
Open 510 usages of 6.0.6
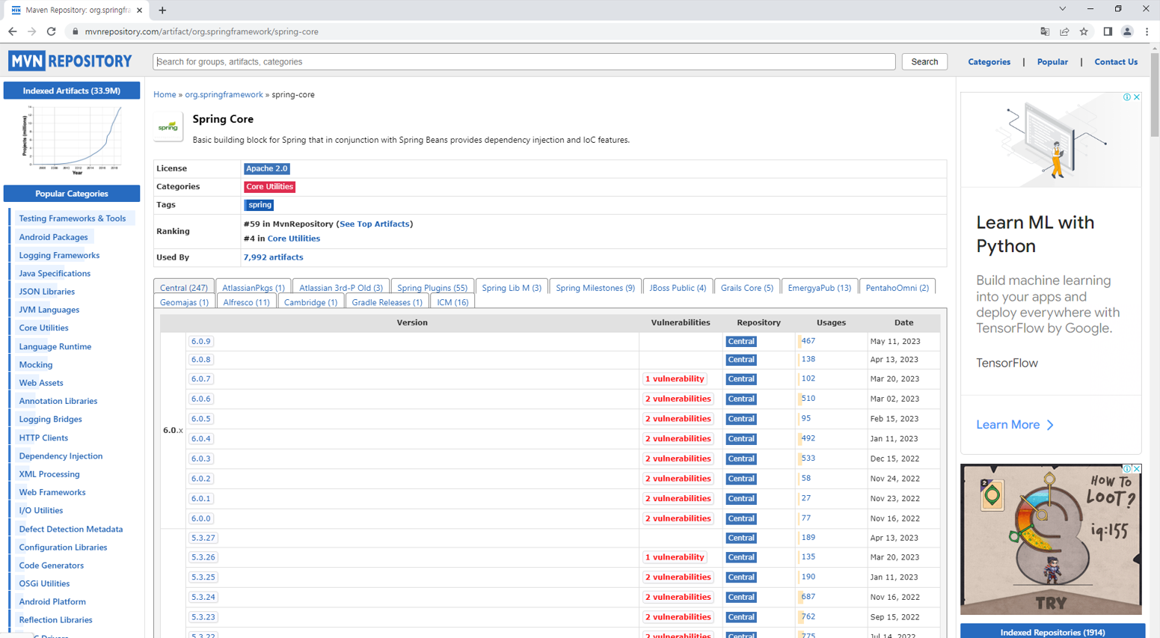click(808, 399)
